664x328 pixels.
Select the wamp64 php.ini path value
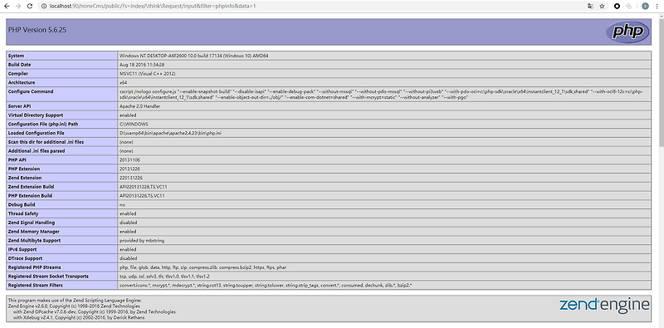tap(170, 133)
